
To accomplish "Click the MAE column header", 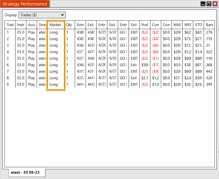I will [177, 25].
